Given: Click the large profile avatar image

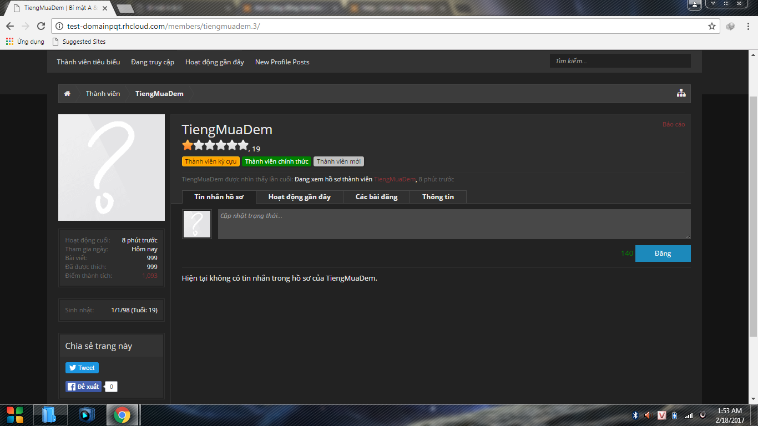Looking at the screenshot, I should tap(112, 168).
